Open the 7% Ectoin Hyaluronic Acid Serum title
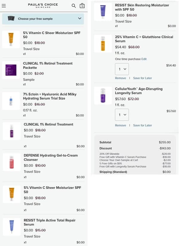Viewport: 179px width, 246px height. pos(50,96)
